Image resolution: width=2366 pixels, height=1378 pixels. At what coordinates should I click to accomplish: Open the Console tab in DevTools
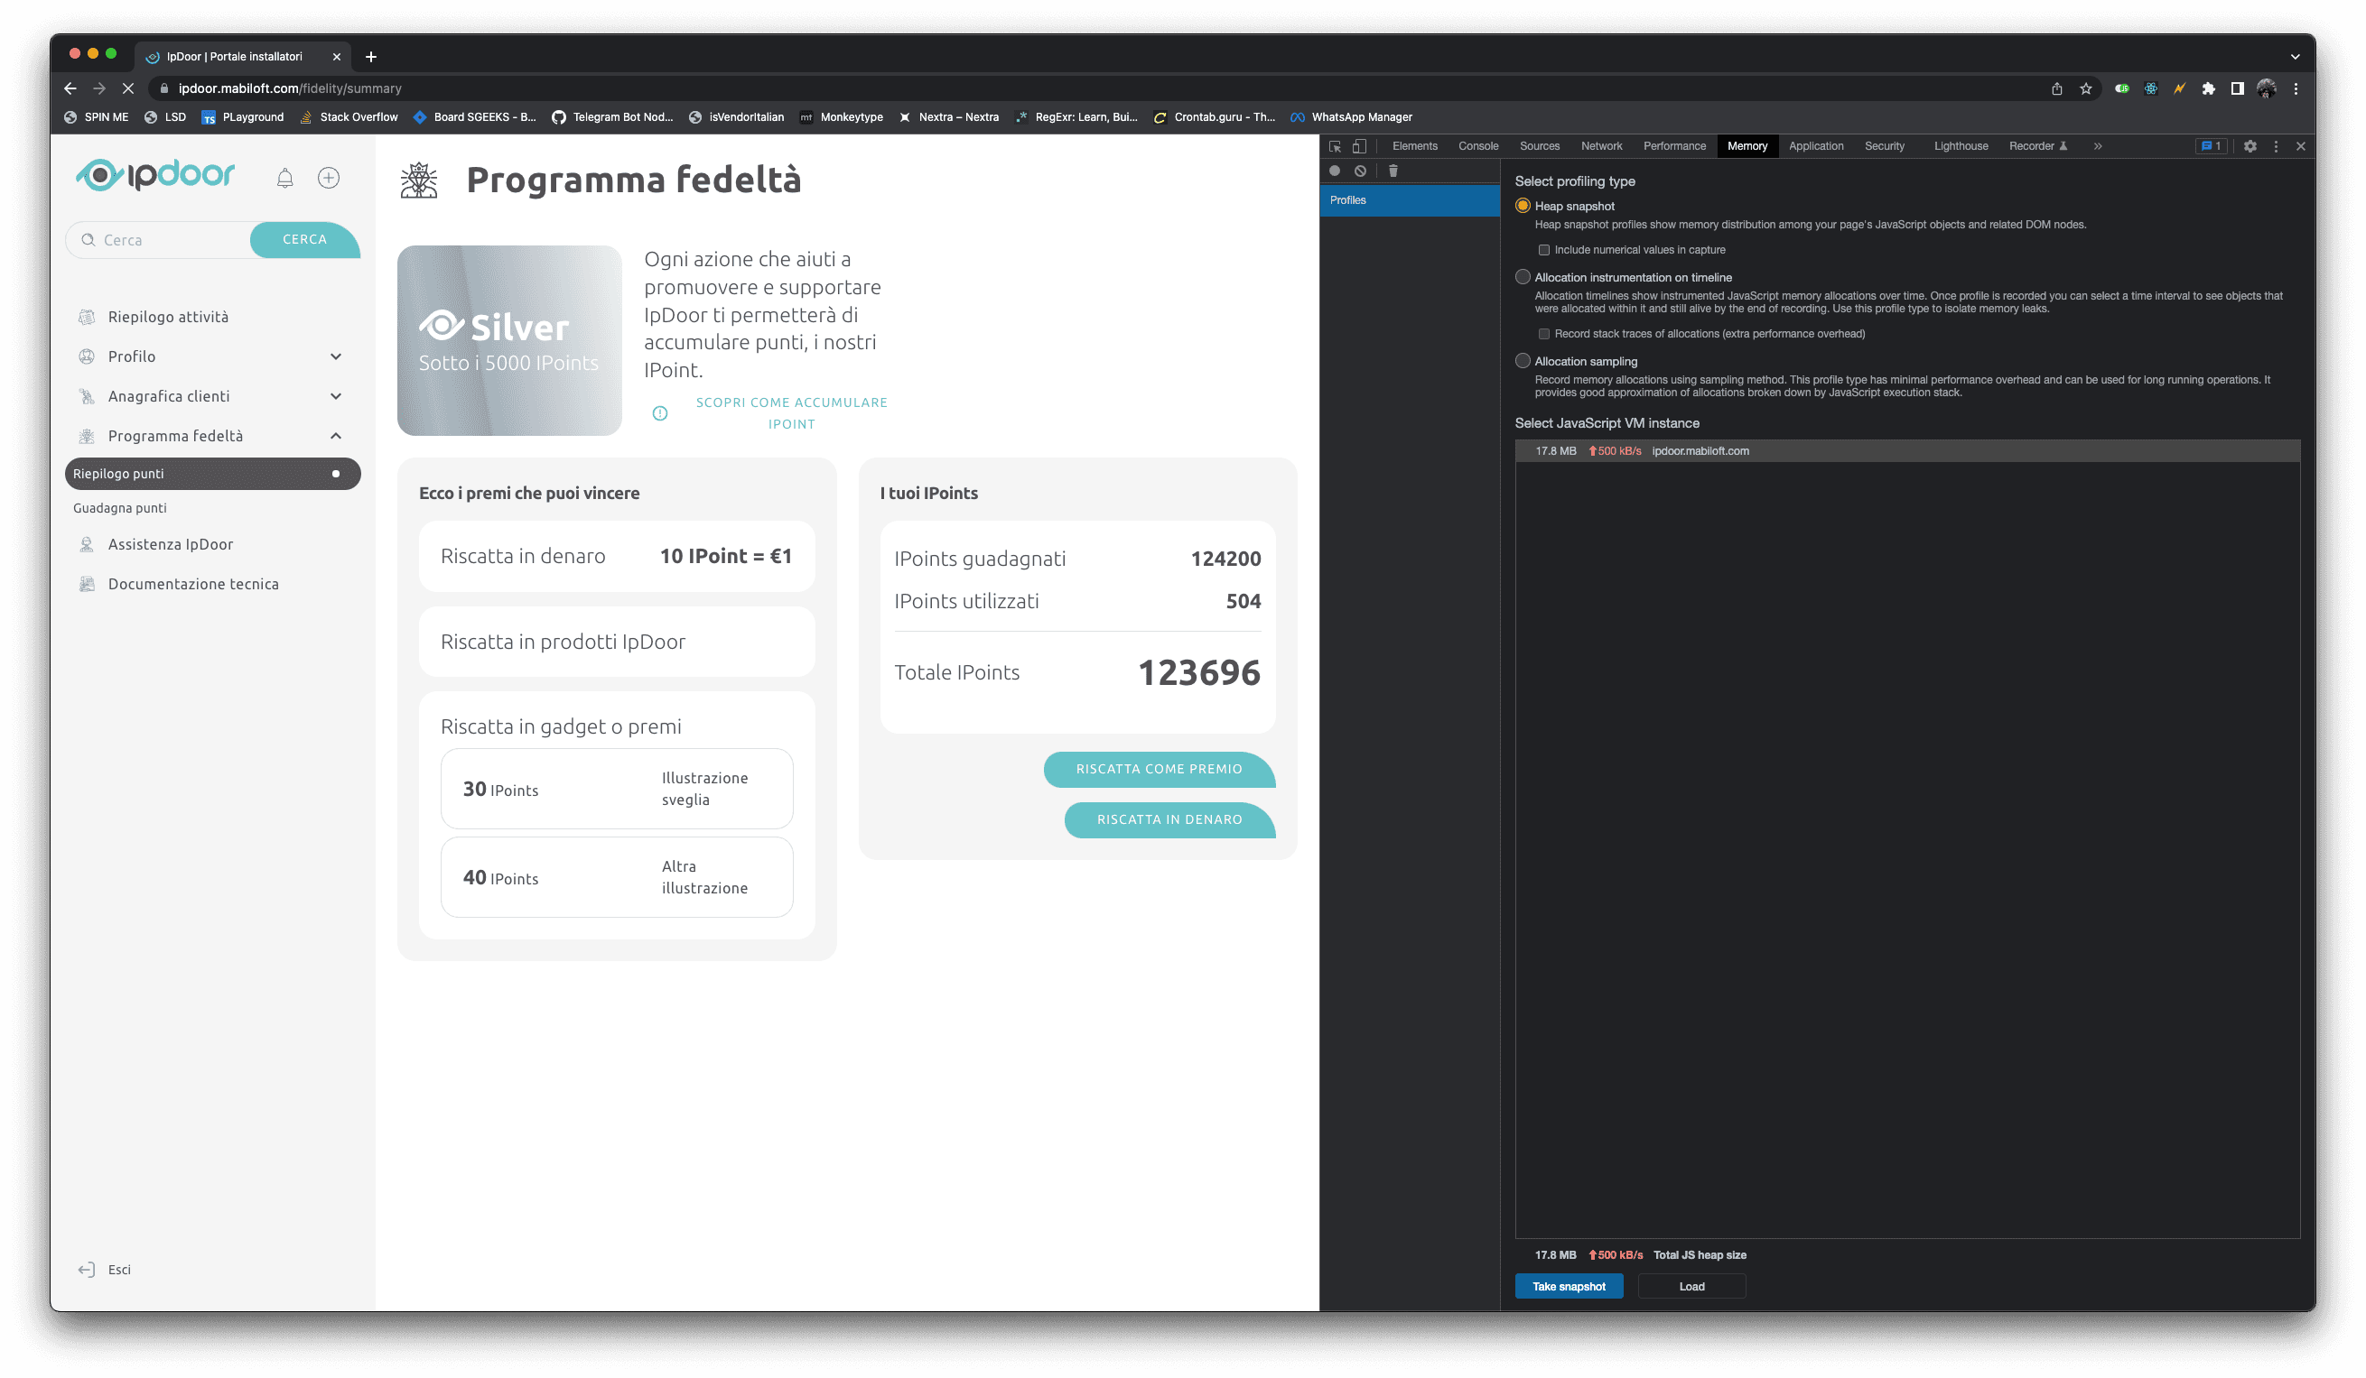point(1477,146)
